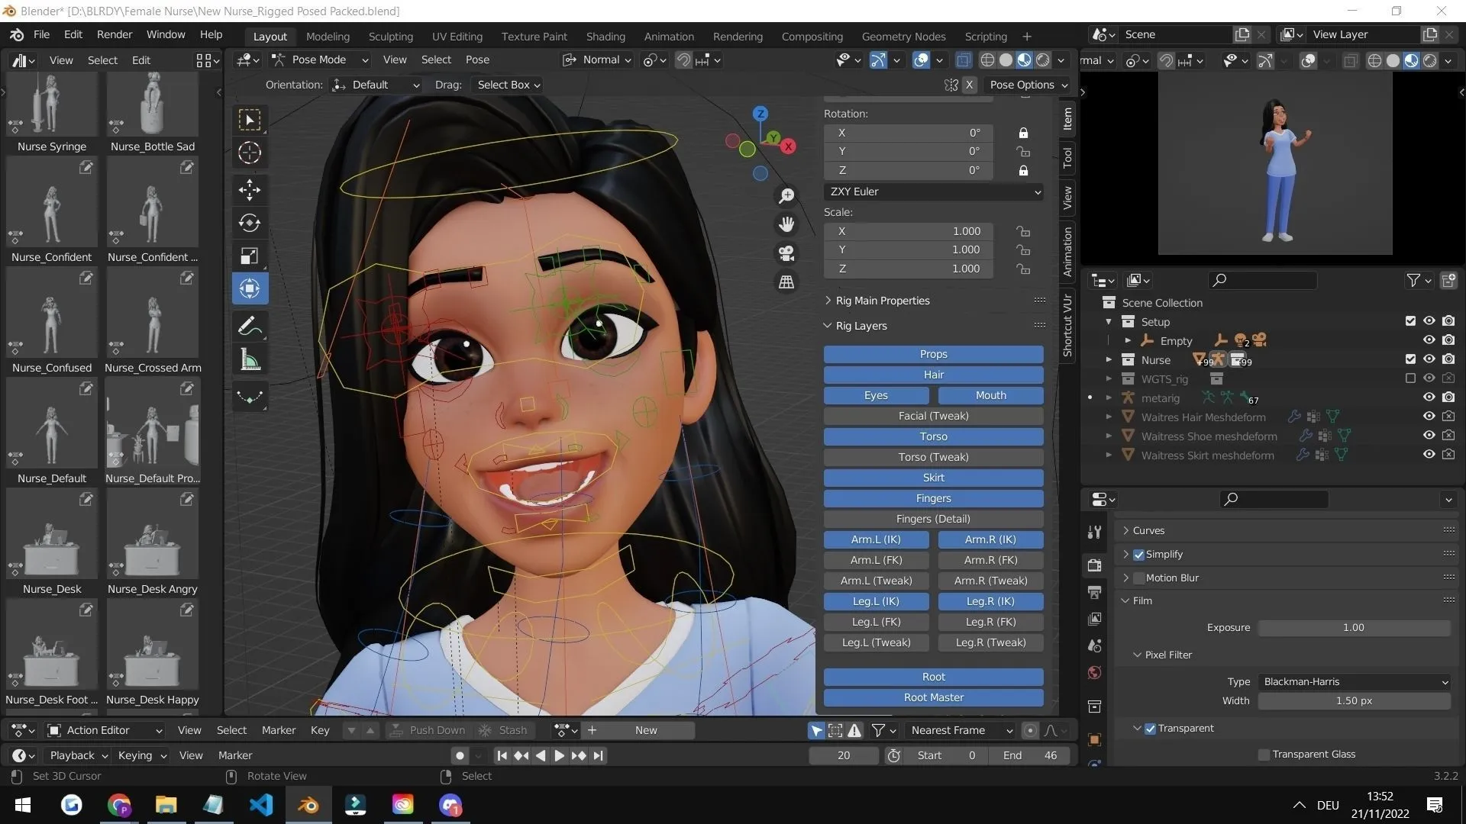Enable wireframe viewport shading
Screen dimensions: 1466x824
pos(987,60)
